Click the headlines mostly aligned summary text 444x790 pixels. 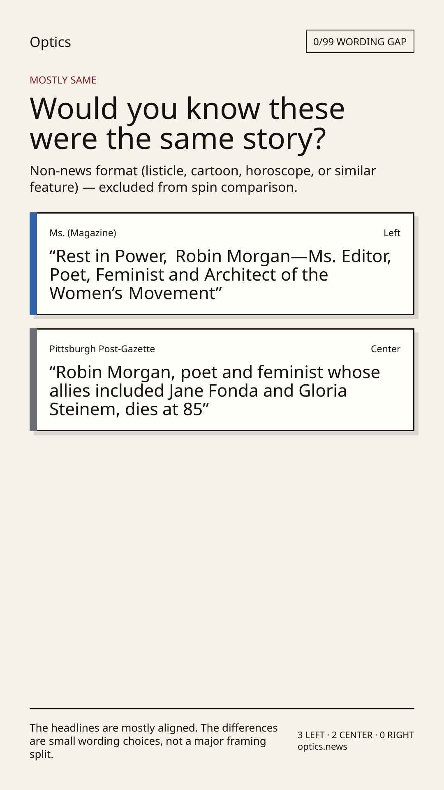(x=153, y=741)
